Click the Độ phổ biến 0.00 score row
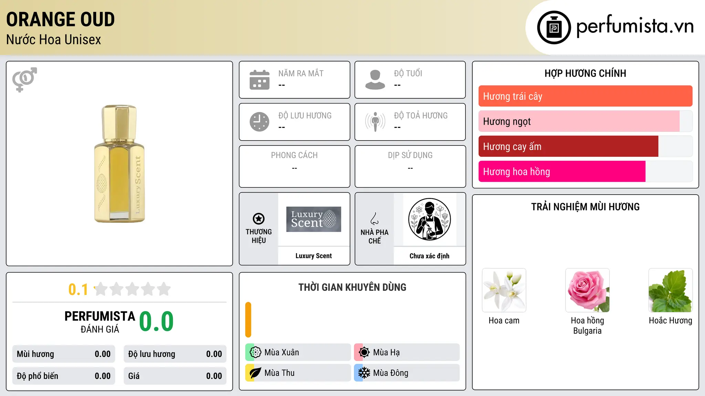 (x=64, y=376)
